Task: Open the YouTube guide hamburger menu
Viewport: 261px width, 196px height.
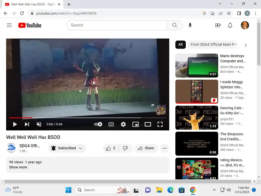Action: point(9,25)
